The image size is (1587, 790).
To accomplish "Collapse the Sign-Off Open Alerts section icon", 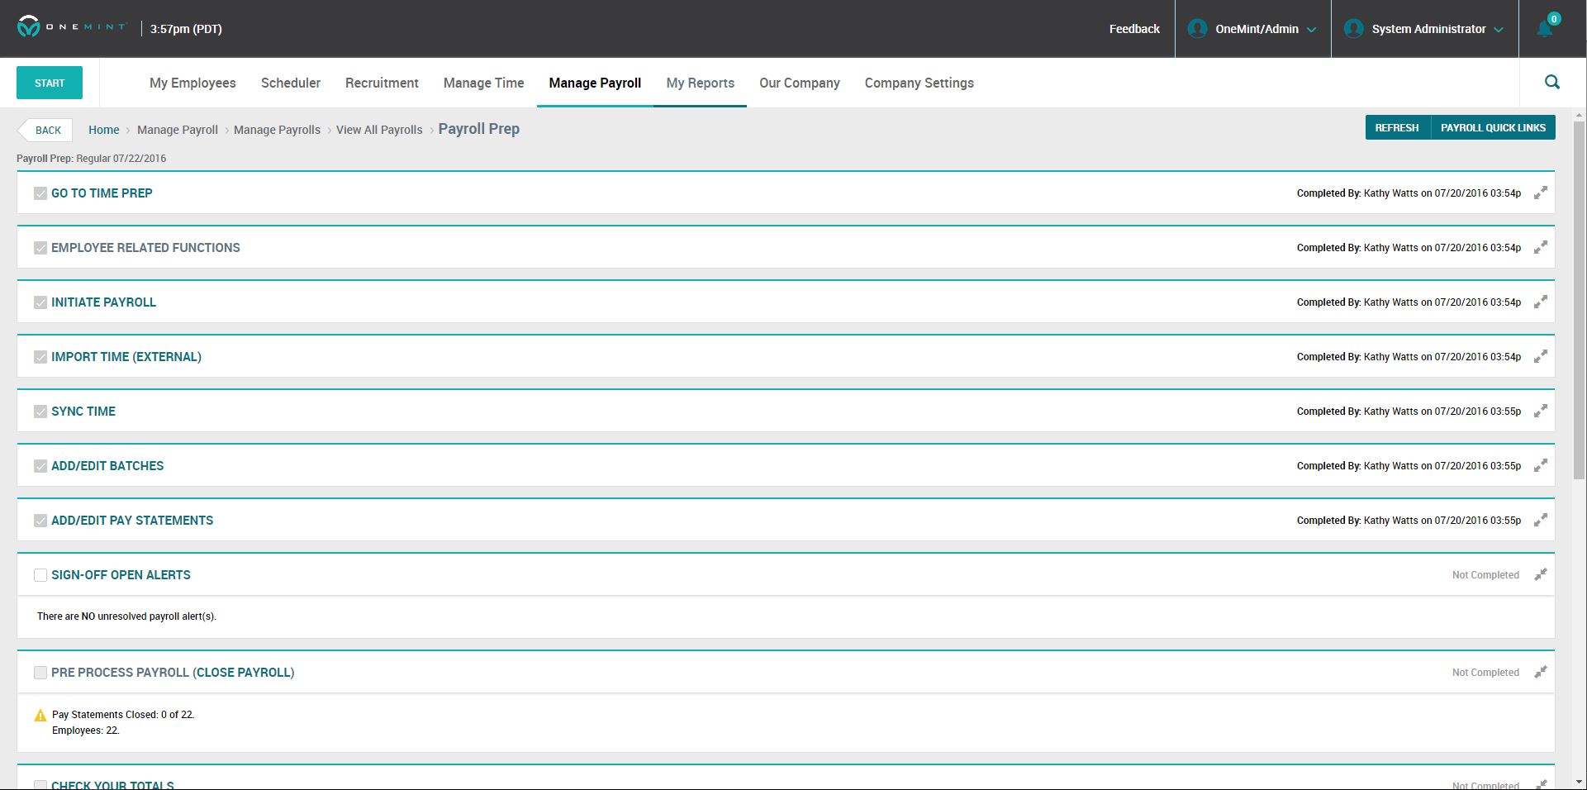I will (x=1541, y=575).
